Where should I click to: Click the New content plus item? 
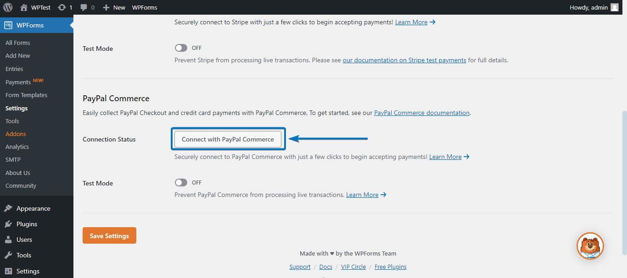114,7
